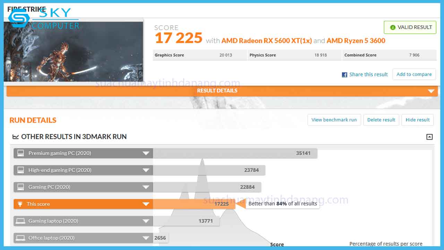Collapse the Other Results section using the corner icon
The image size is (444, 250).
(429, 137)
